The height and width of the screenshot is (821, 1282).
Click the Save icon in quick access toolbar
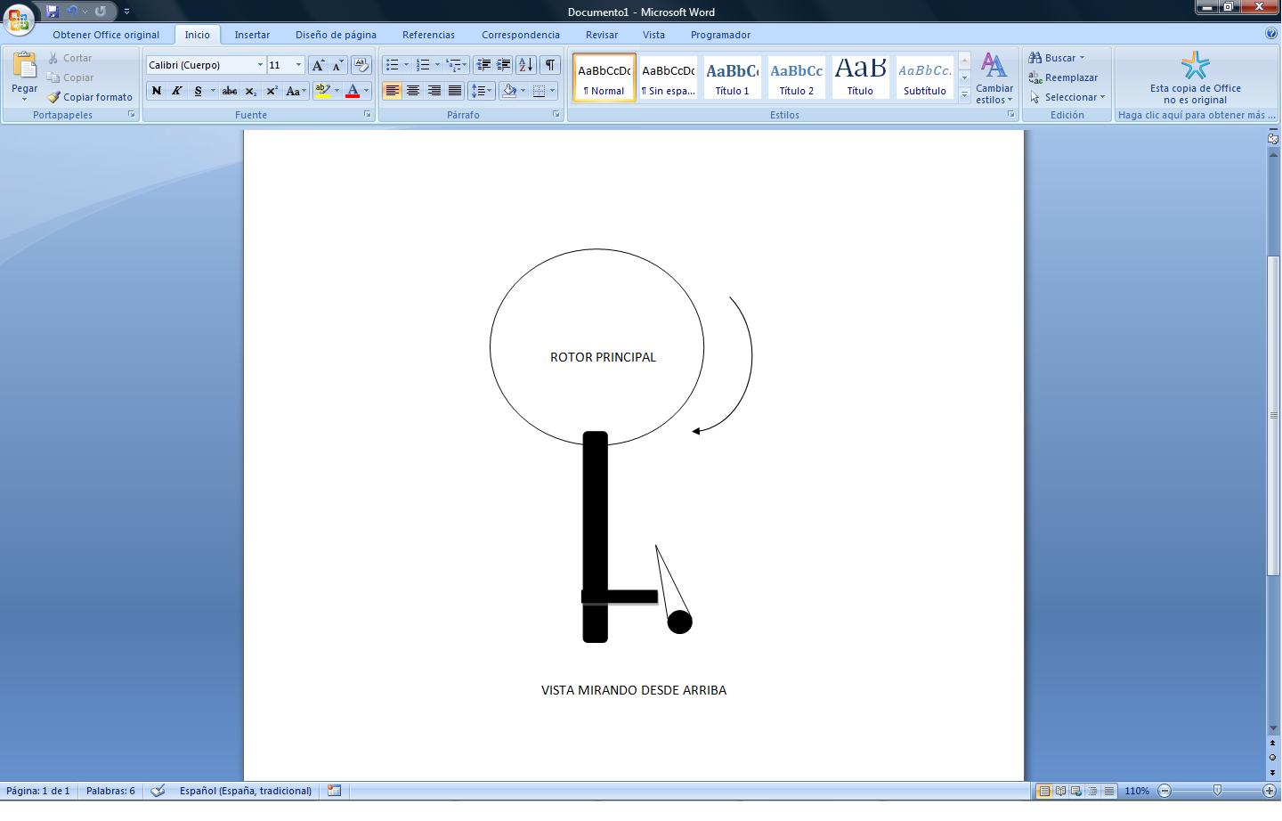(53, 12)
